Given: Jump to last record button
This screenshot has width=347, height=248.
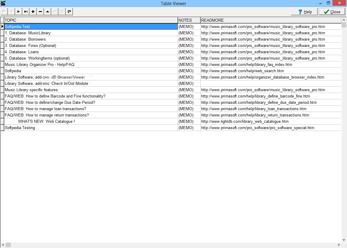Looking at the screenshot, I should (26, 11).
